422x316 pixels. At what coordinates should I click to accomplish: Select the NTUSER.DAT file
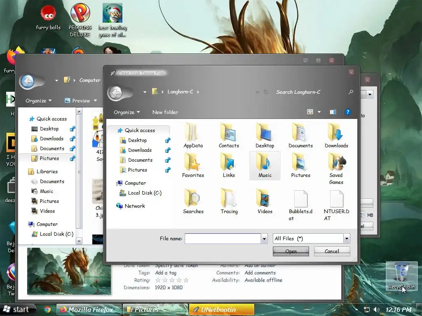pyautogui.click(x=336, y=205)
